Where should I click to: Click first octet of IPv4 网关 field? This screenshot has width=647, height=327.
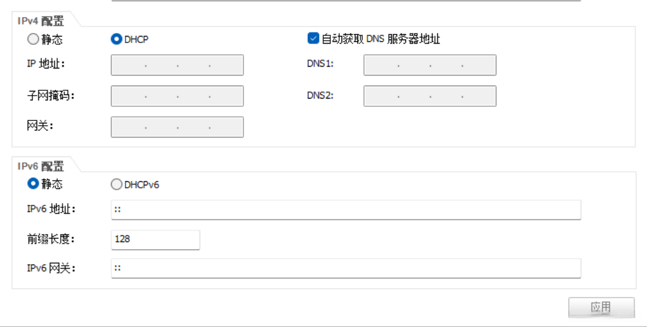pyautogui.click(x=129, y=127)
